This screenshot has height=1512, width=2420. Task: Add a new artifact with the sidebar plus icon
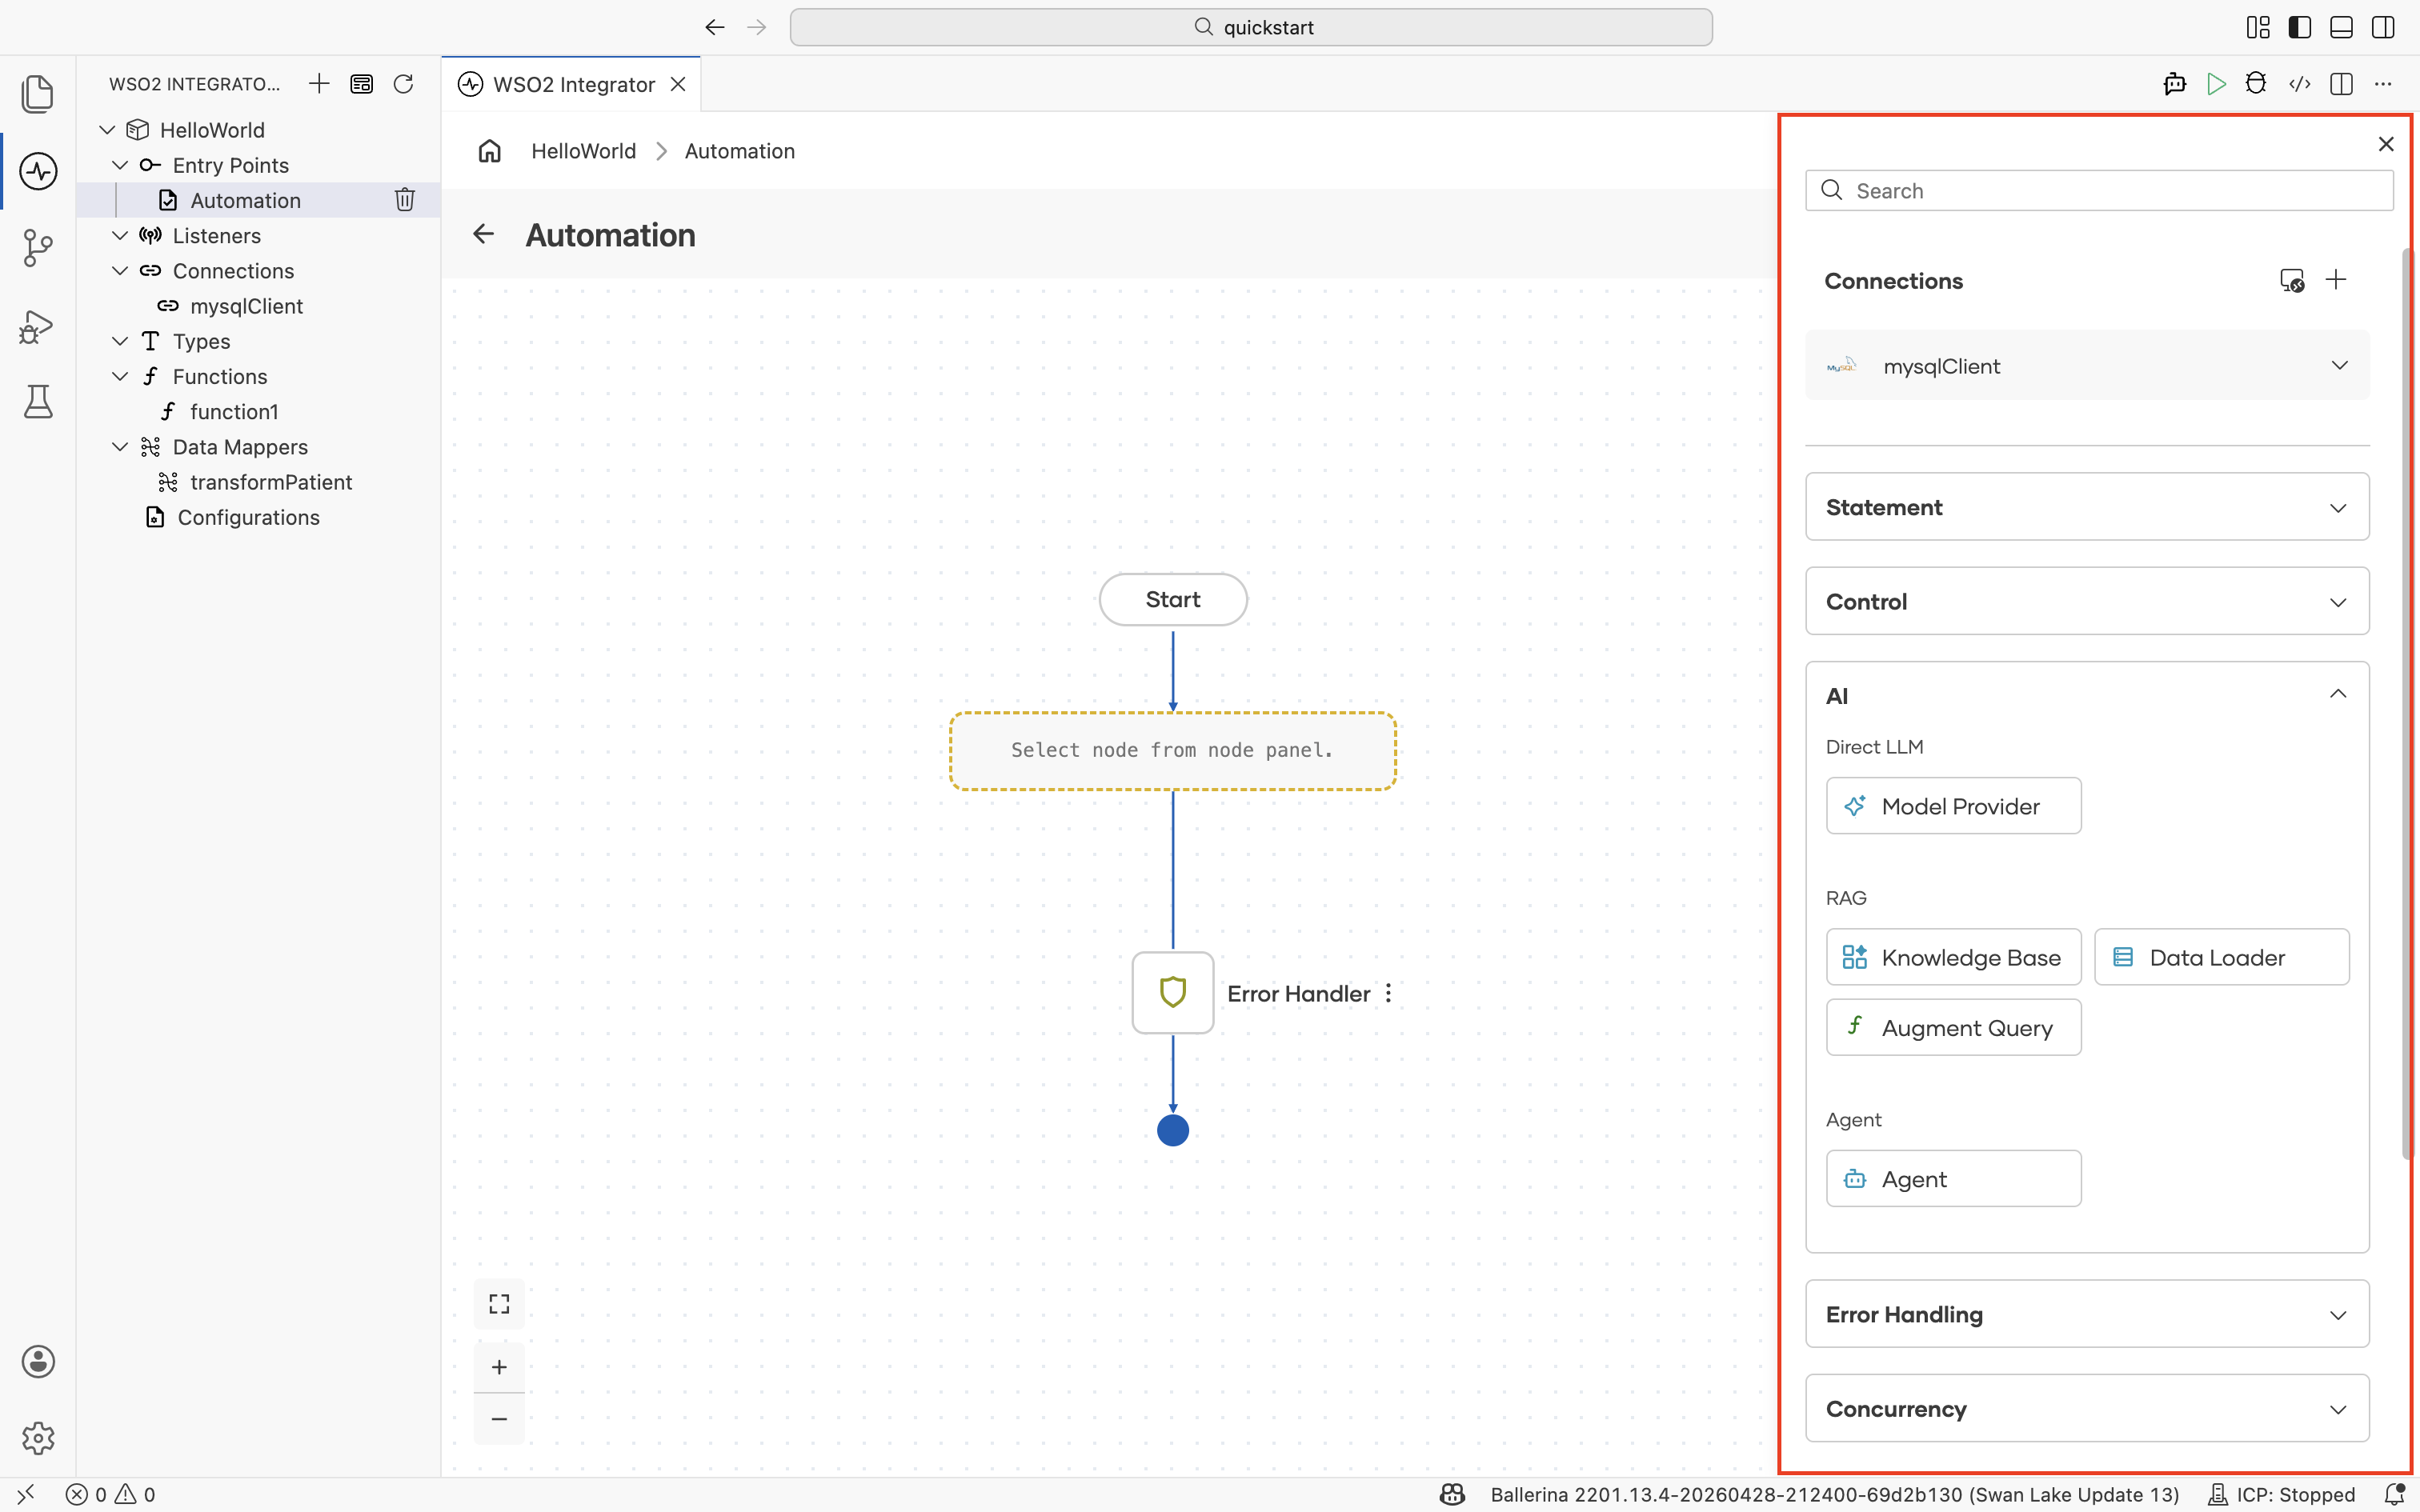point(319,84)
